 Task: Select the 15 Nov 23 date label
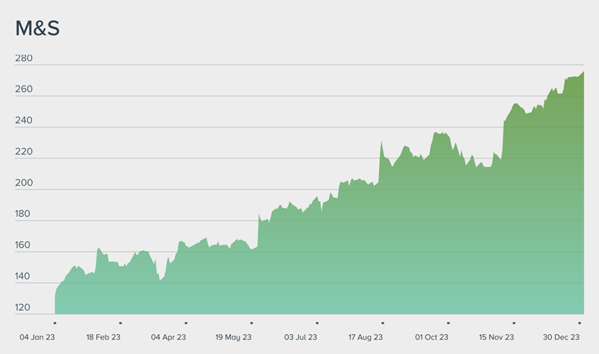[x=497, y=337]
